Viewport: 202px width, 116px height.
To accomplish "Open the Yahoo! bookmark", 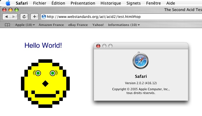I will point(98,25).
